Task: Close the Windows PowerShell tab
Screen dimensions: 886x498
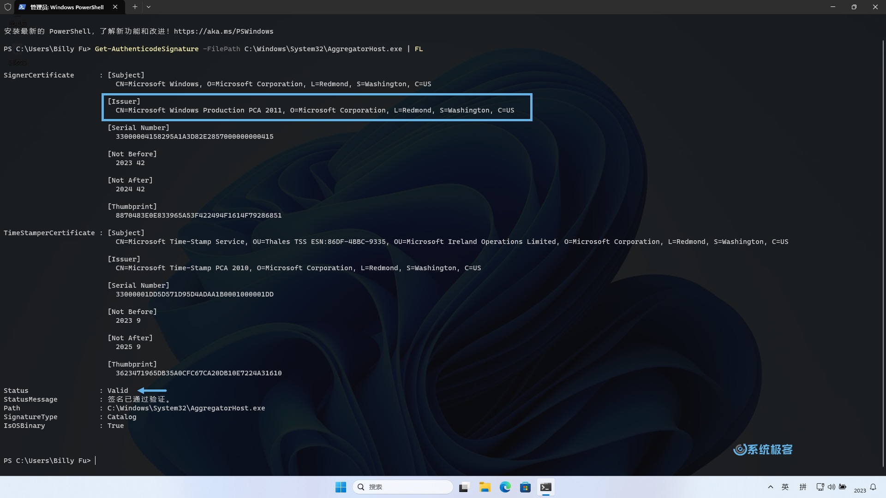Action: click(115, 7)
